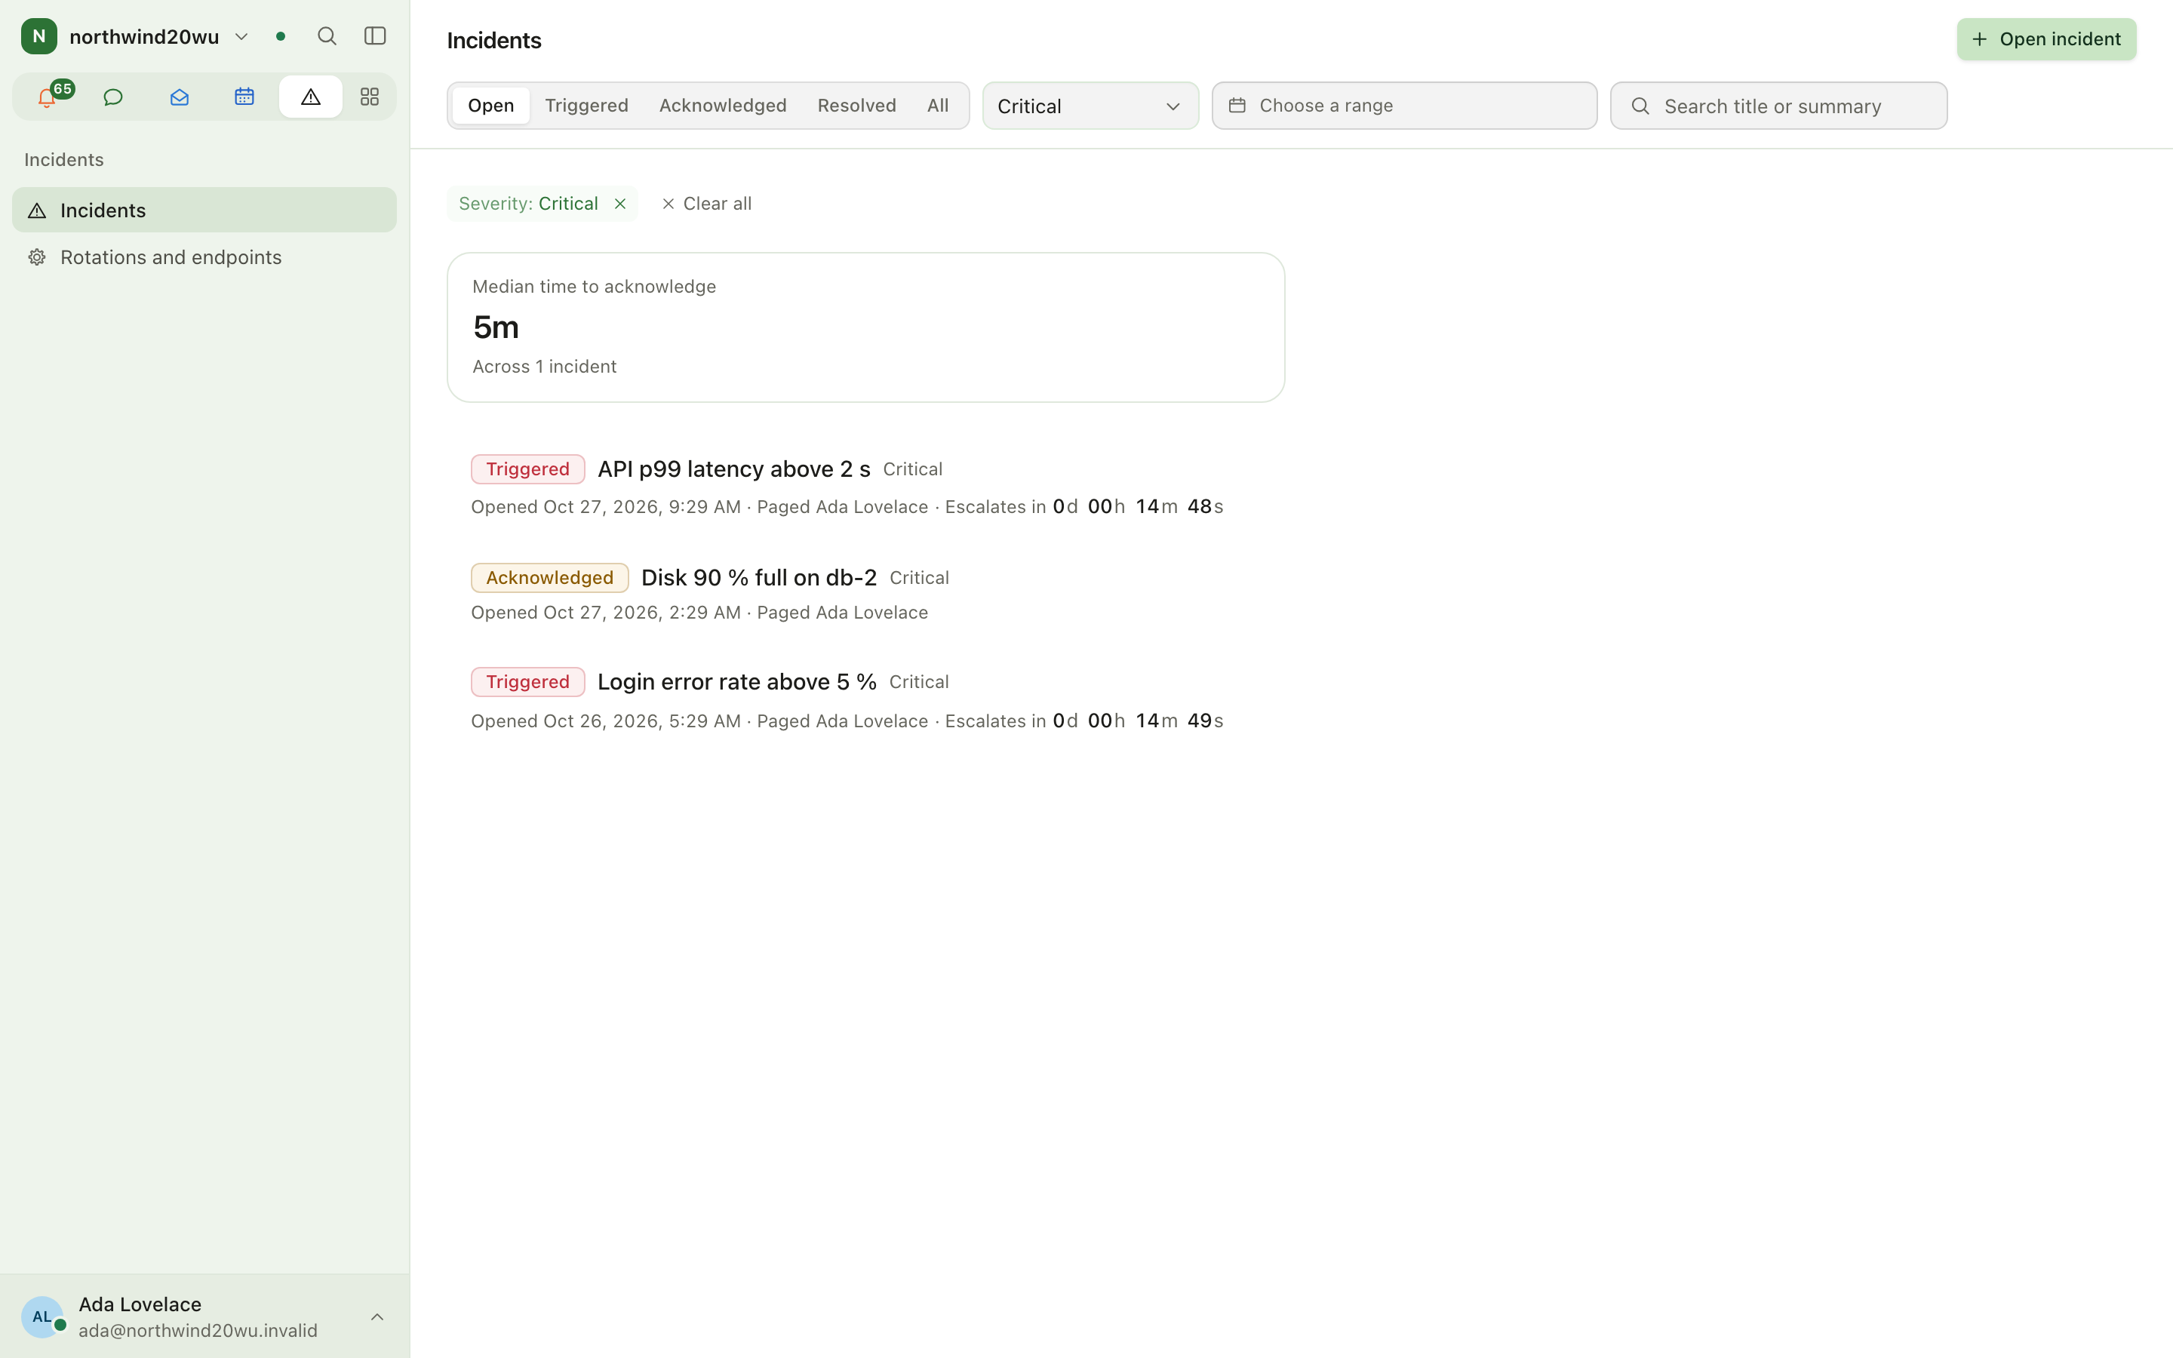
Task: Click the AL user avatar
Action: click(x=42, y=1317)
